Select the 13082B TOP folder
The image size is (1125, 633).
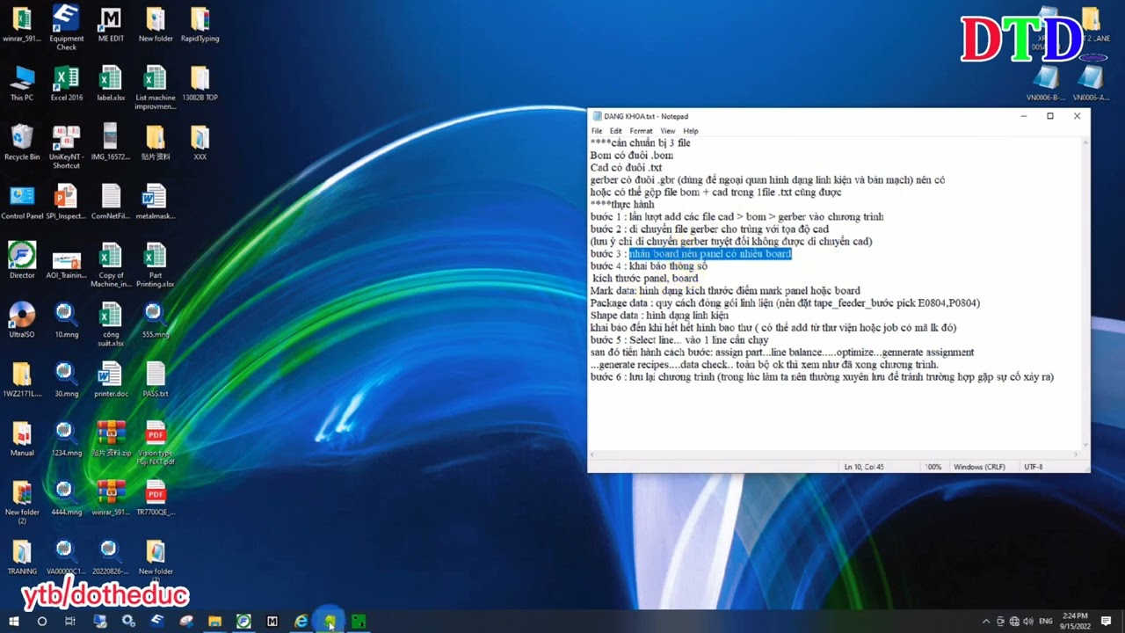click(200, 84)
